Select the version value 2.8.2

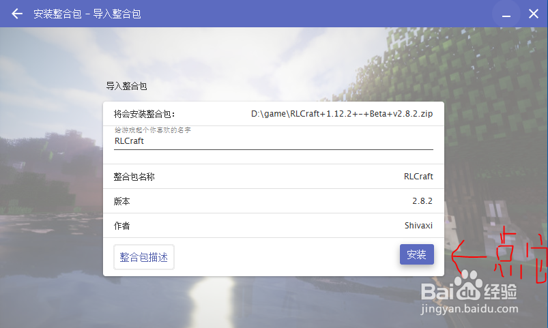(422, 201)
